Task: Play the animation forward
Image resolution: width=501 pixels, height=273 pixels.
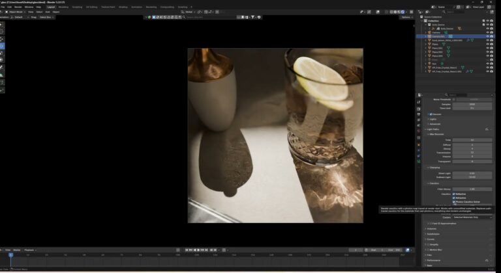Action: point(199,250)
